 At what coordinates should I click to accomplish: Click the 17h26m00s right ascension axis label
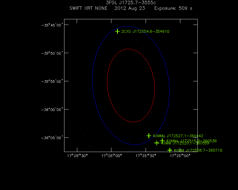tap(111, 156)
